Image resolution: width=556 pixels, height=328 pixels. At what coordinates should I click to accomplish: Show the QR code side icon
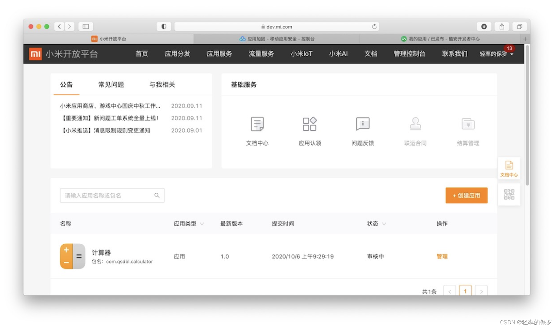coord(509,194)
